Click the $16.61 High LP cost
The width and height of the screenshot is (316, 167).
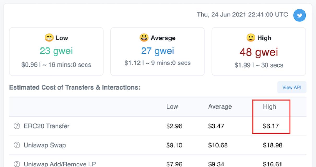click(272, 164)
